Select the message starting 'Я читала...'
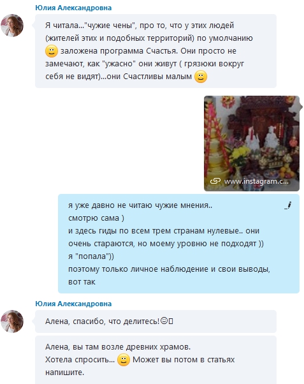 [156, 51]
